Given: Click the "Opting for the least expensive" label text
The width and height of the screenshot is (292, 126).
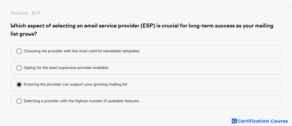Looking at the screenshot, I should (66, 68).
